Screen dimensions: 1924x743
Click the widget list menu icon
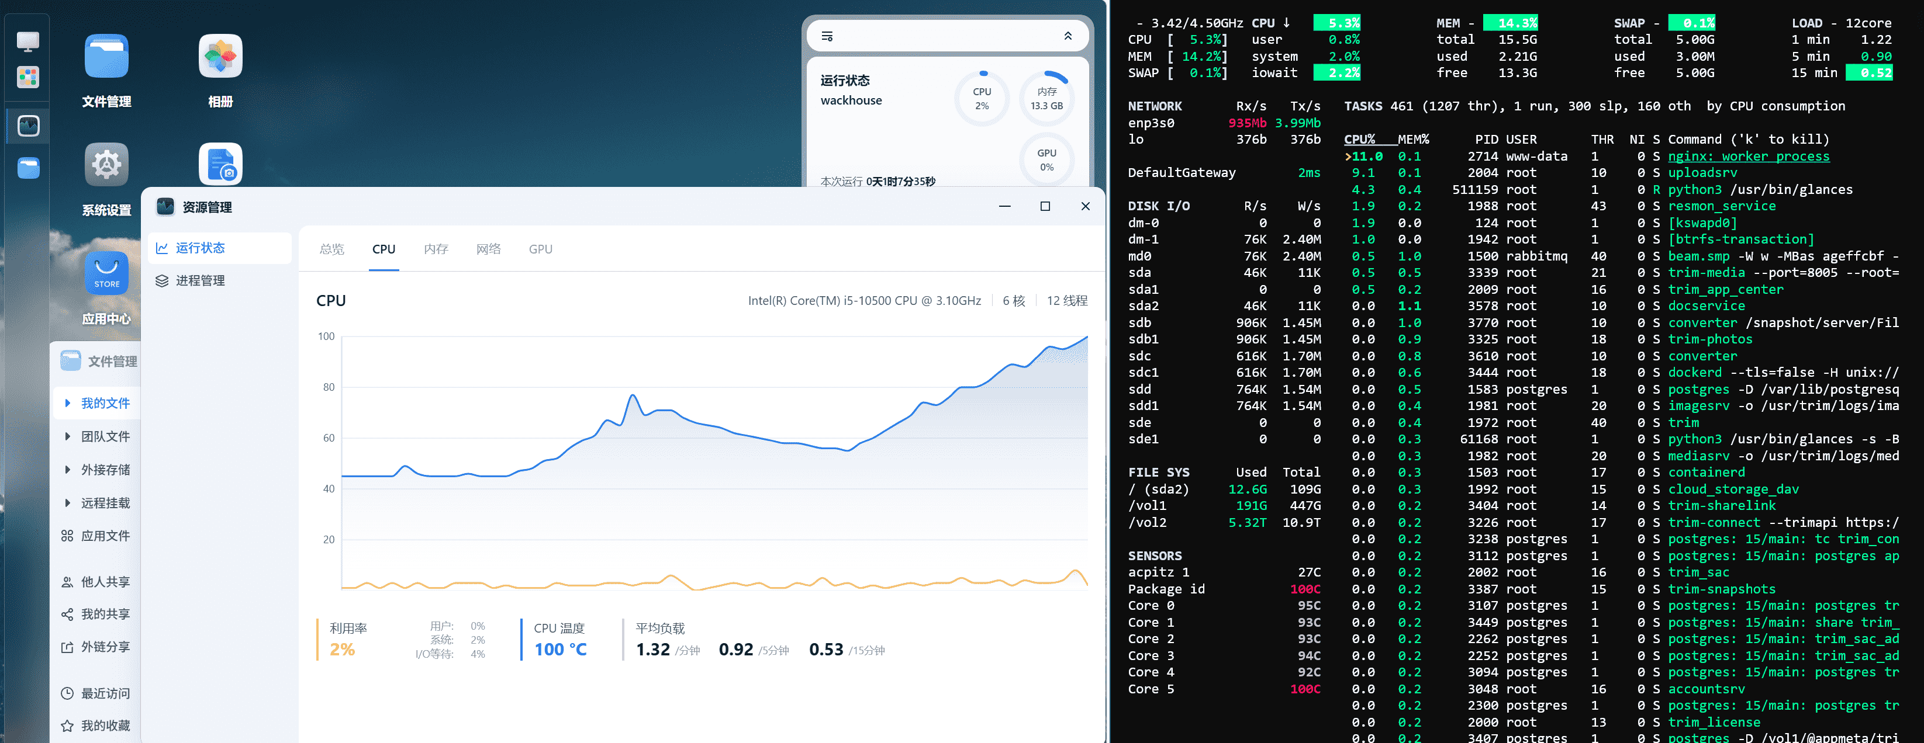[827, 37]
